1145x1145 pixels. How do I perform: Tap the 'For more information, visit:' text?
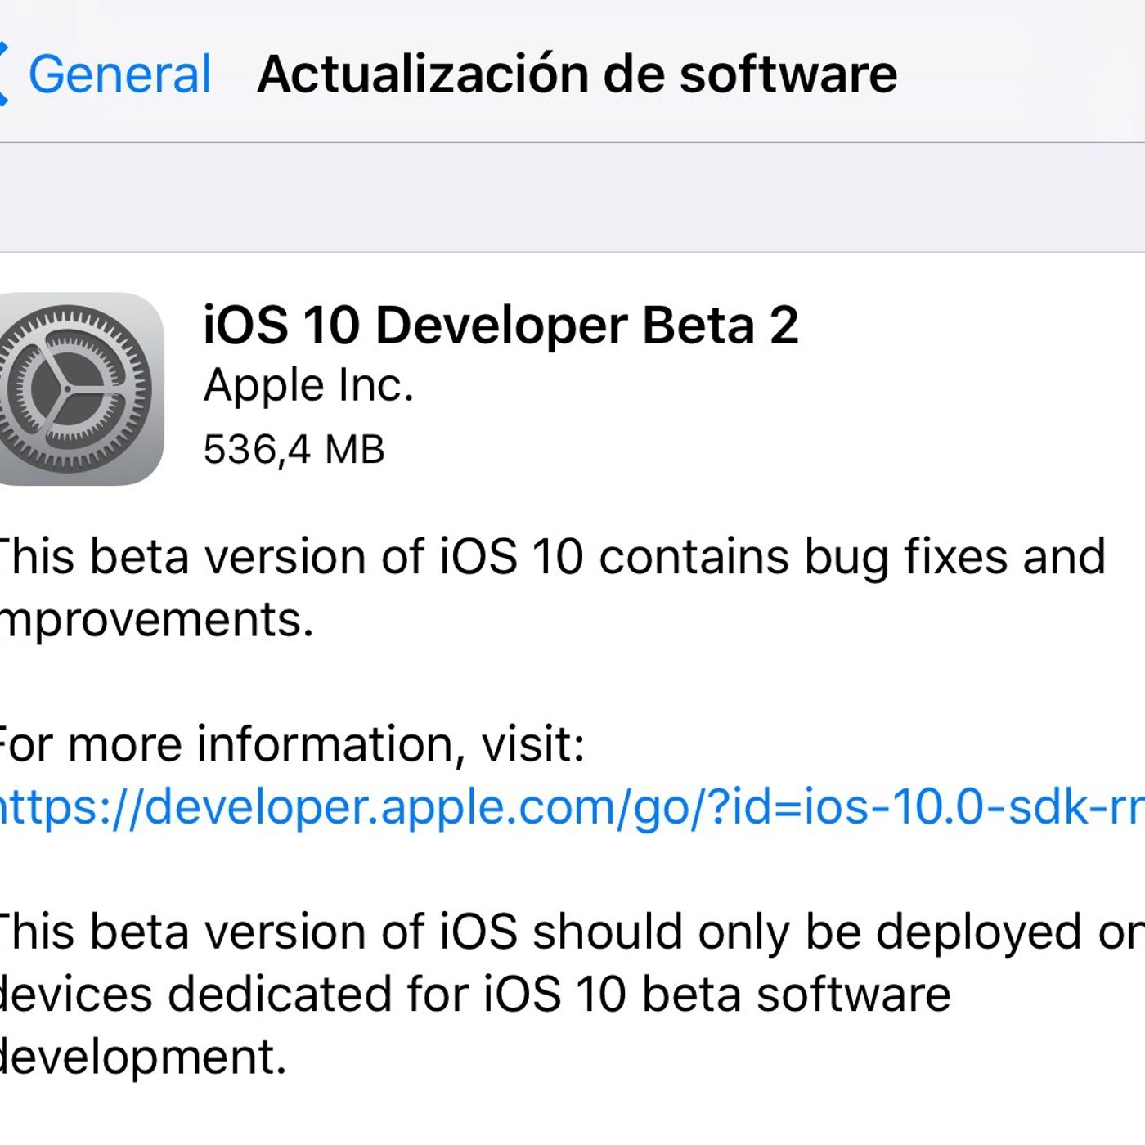(x=290, y=744)
